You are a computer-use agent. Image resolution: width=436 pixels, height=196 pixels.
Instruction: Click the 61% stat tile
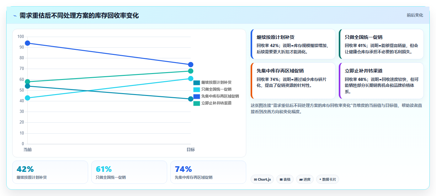point(129,172)
